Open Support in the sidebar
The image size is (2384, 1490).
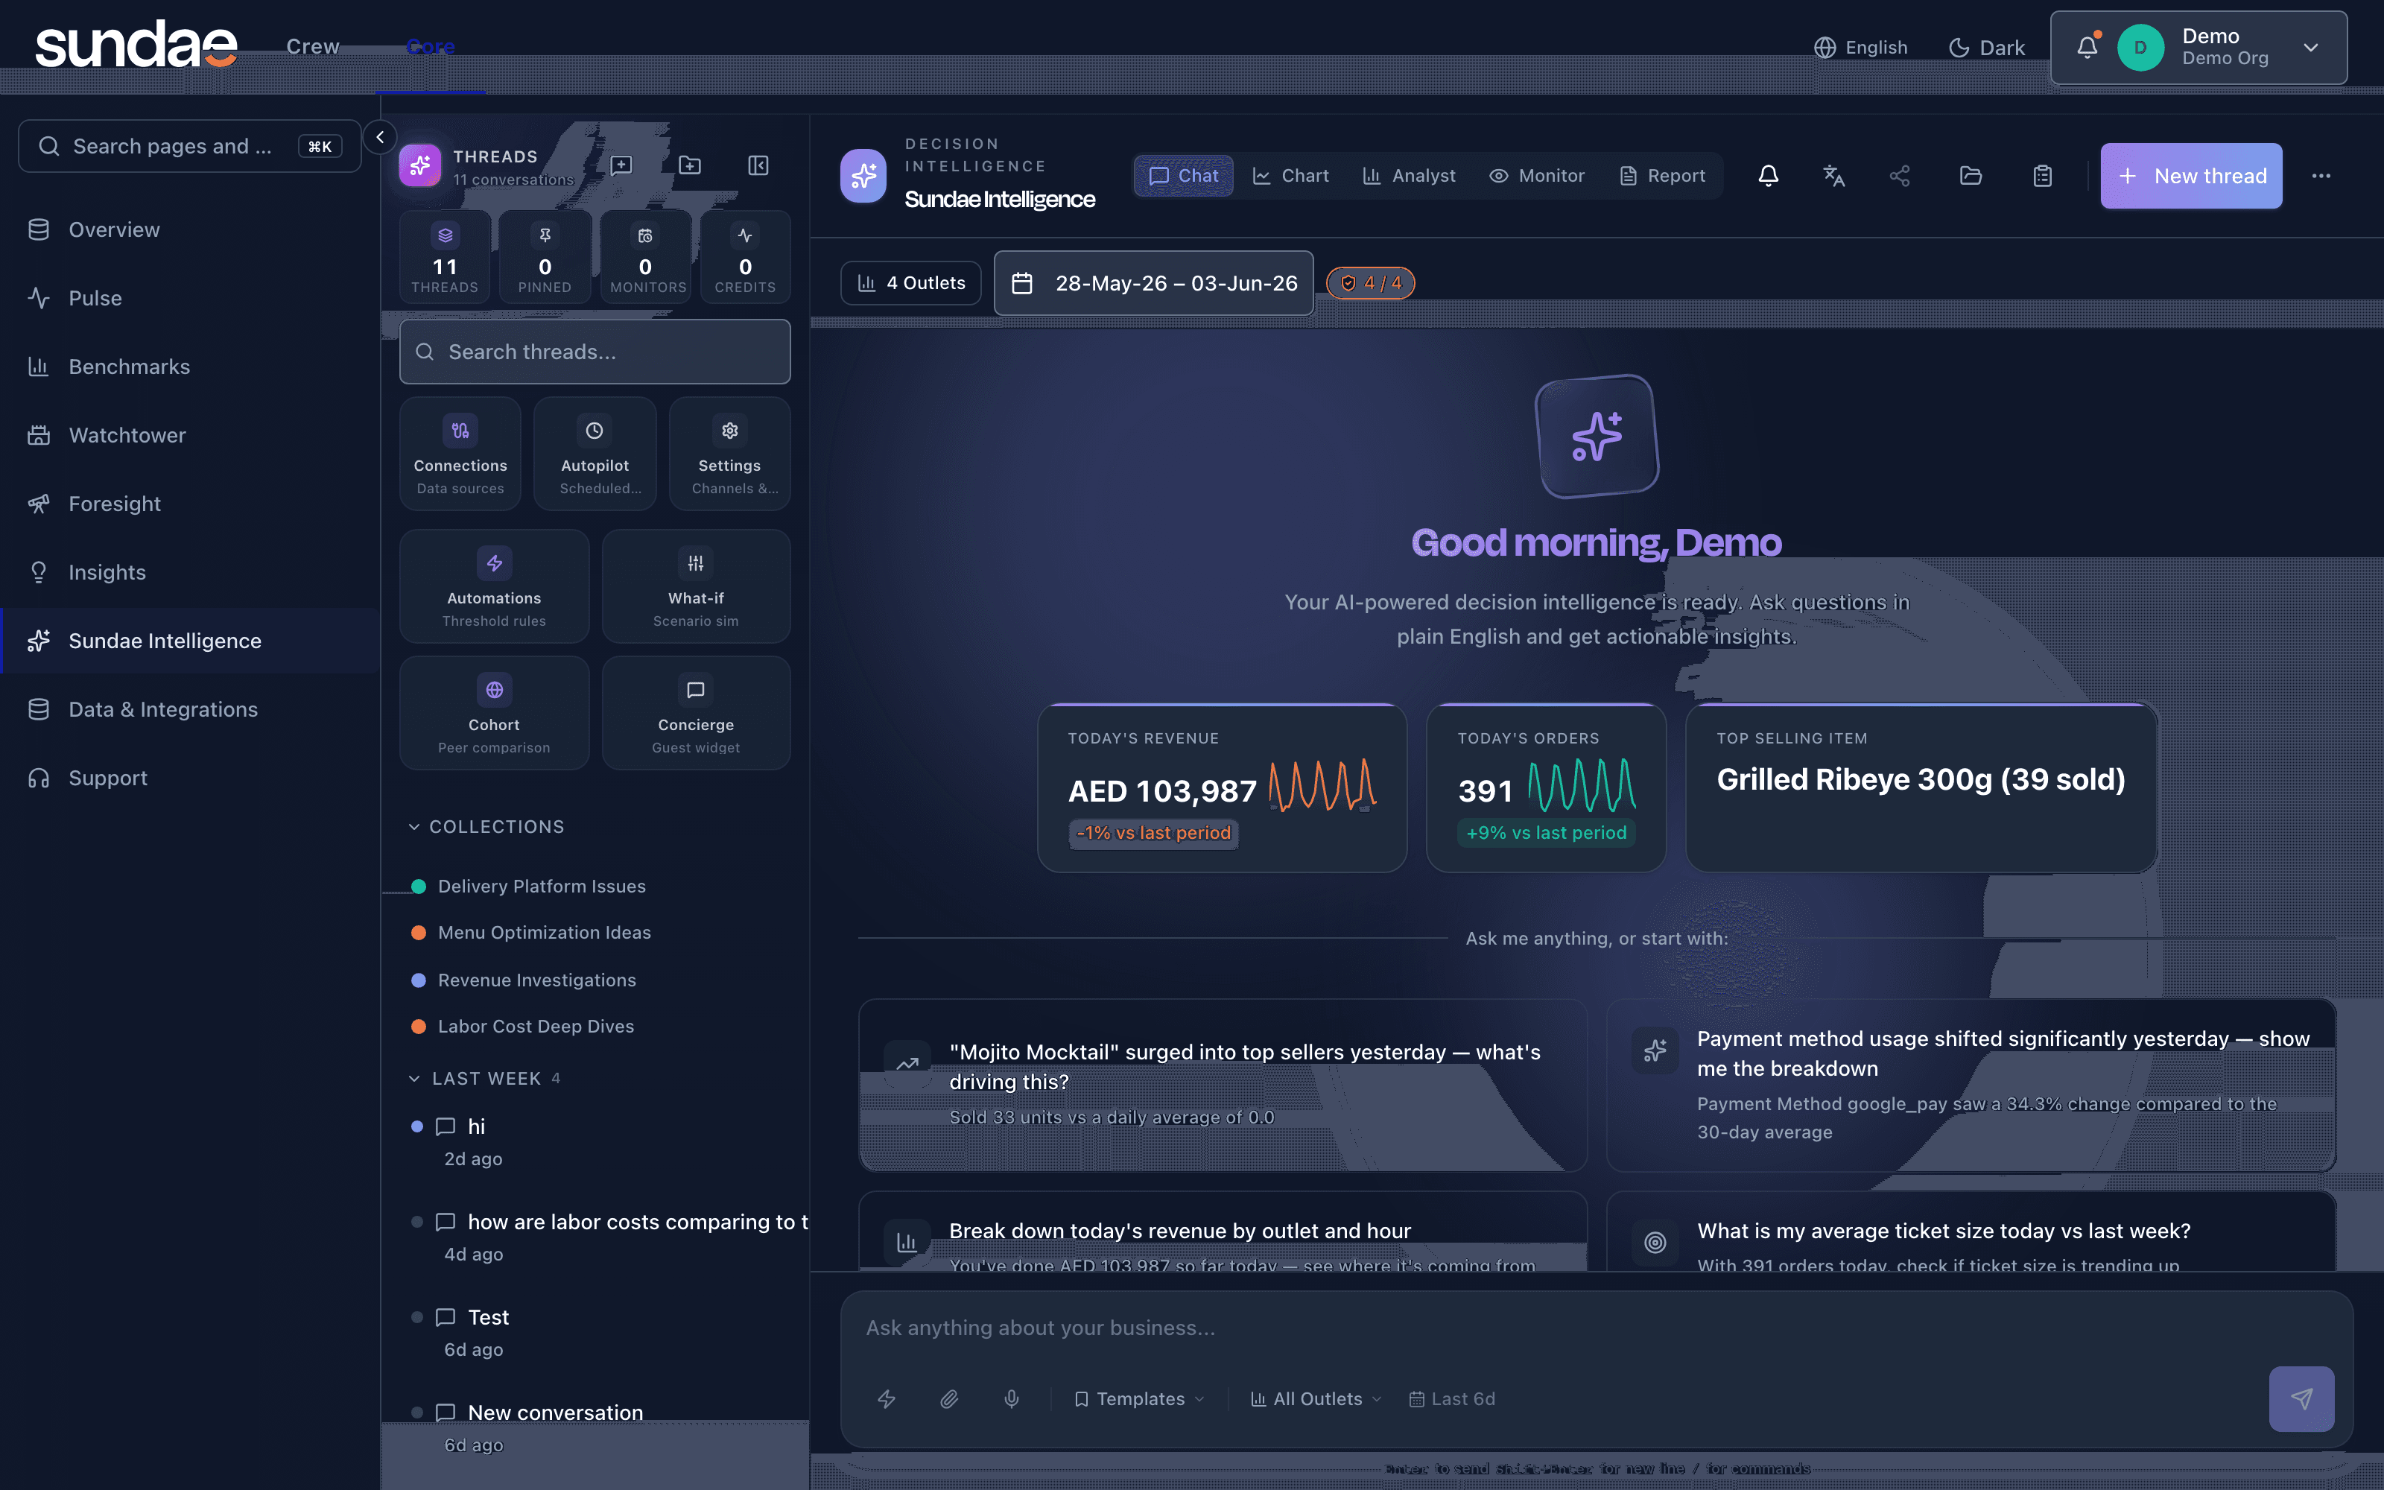tap(190, 778)
